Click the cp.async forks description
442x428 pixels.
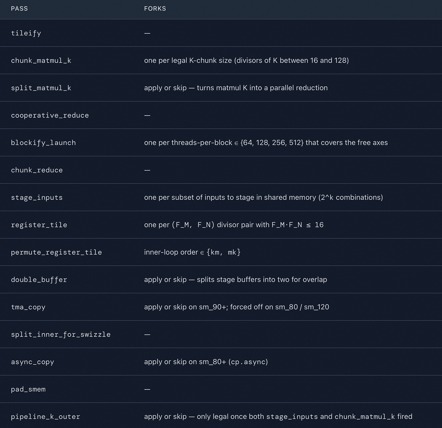[x=206, y=362]
